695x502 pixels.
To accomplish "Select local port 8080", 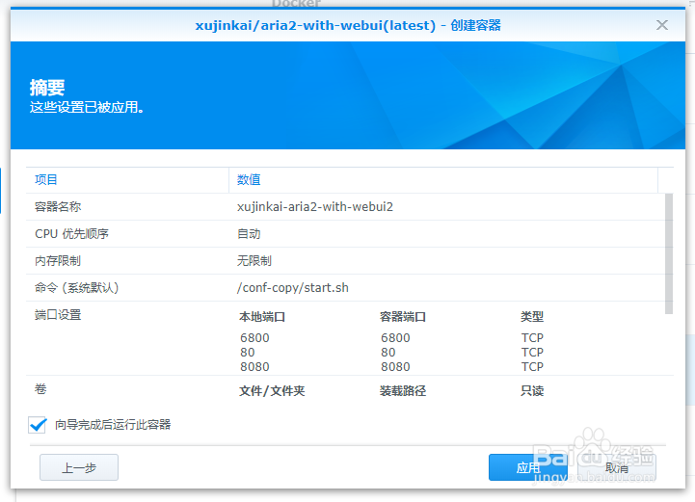I will click(254, 367).
